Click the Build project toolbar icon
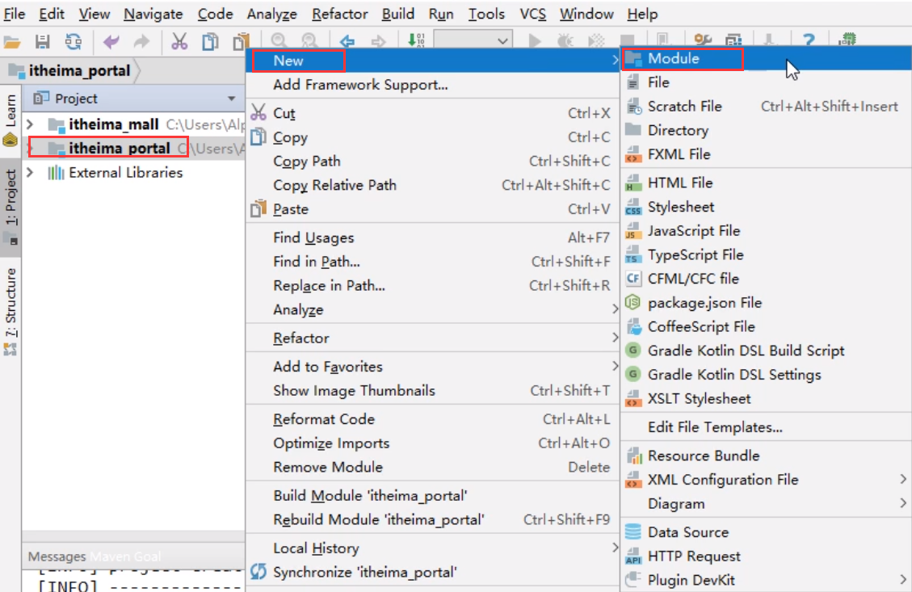Image resolution: width=912 pixels, height=592 pixels. [x=416, y=40]
